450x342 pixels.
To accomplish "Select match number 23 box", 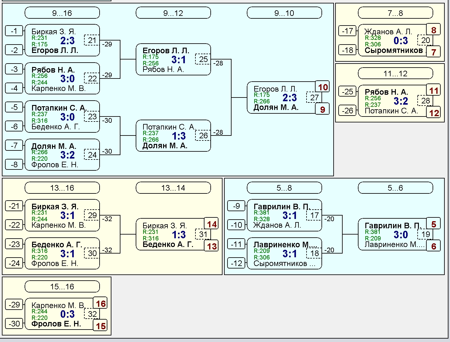I will (x=92, y=116).
